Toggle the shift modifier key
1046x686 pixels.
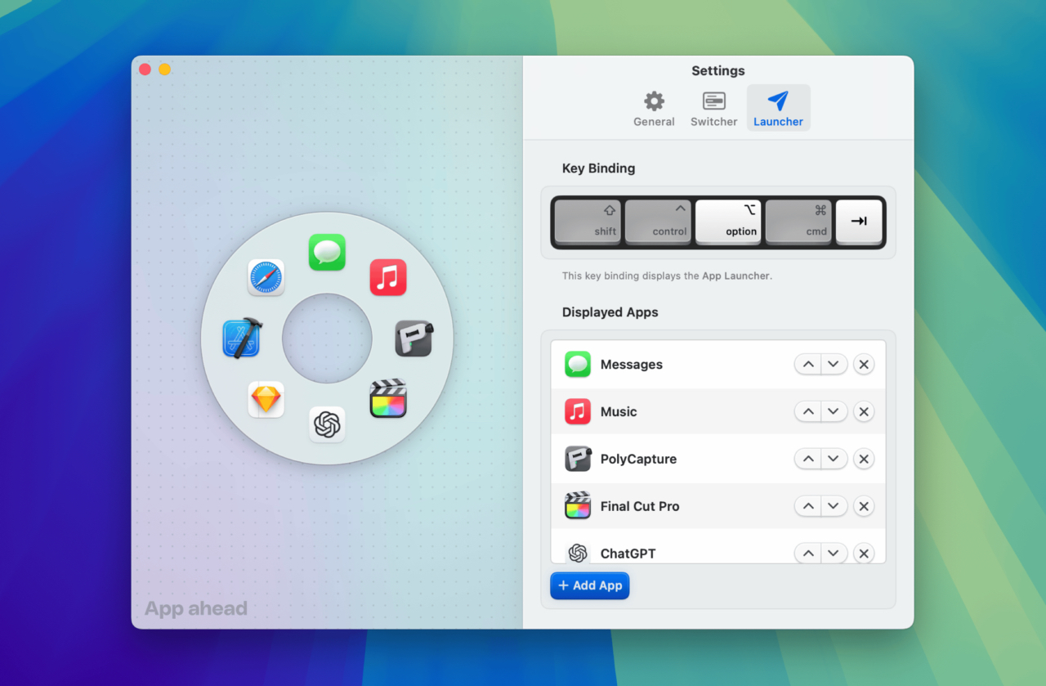pyautogui.click(x=588, y=222)
